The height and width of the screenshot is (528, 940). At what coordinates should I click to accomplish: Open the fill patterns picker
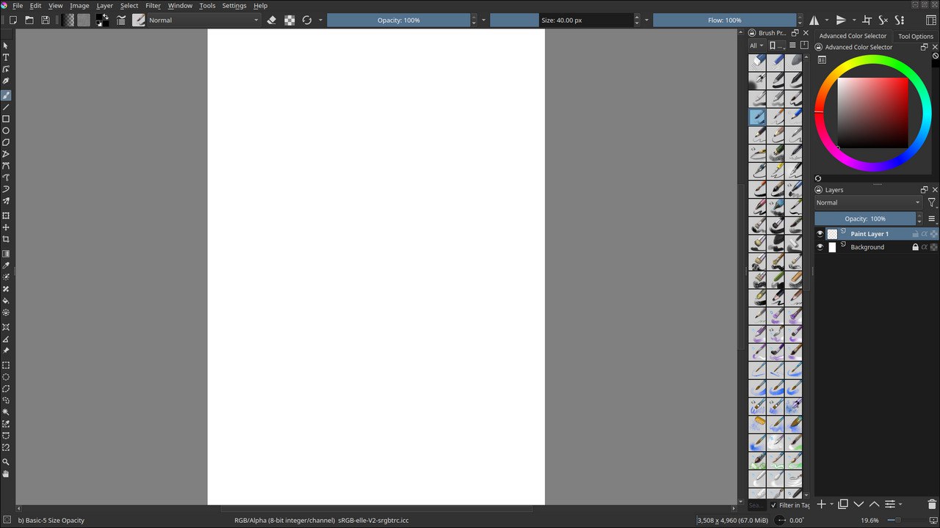point(84,21)
